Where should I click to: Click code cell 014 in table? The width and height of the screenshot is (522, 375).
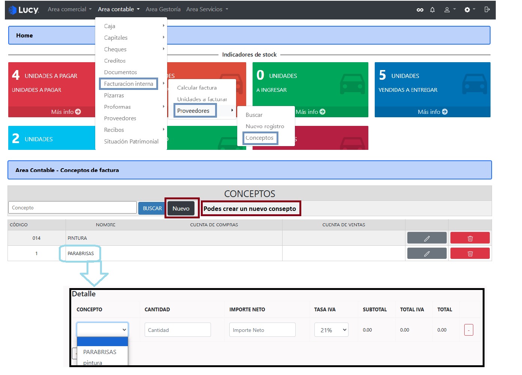(36, 238)
